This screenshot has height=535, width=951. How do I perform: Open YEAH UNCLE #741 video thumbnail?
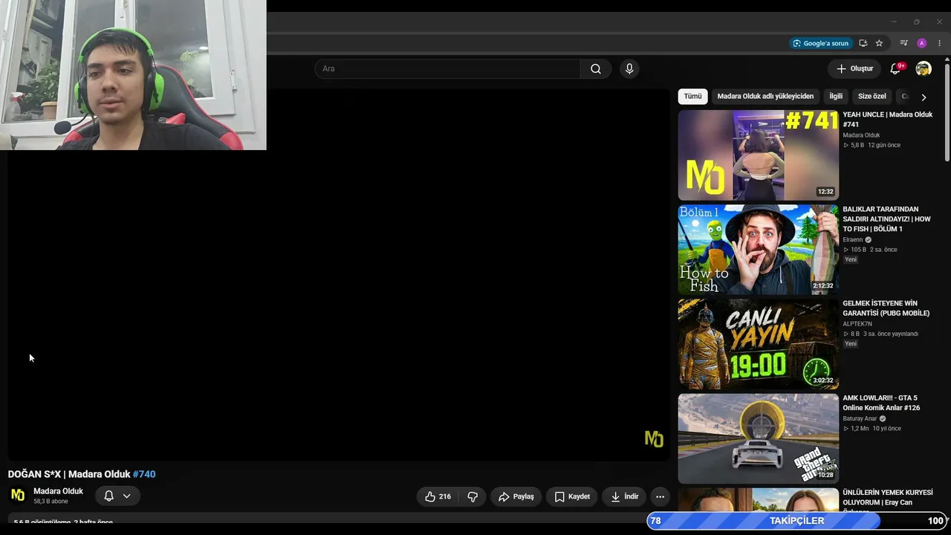(758, 155)
